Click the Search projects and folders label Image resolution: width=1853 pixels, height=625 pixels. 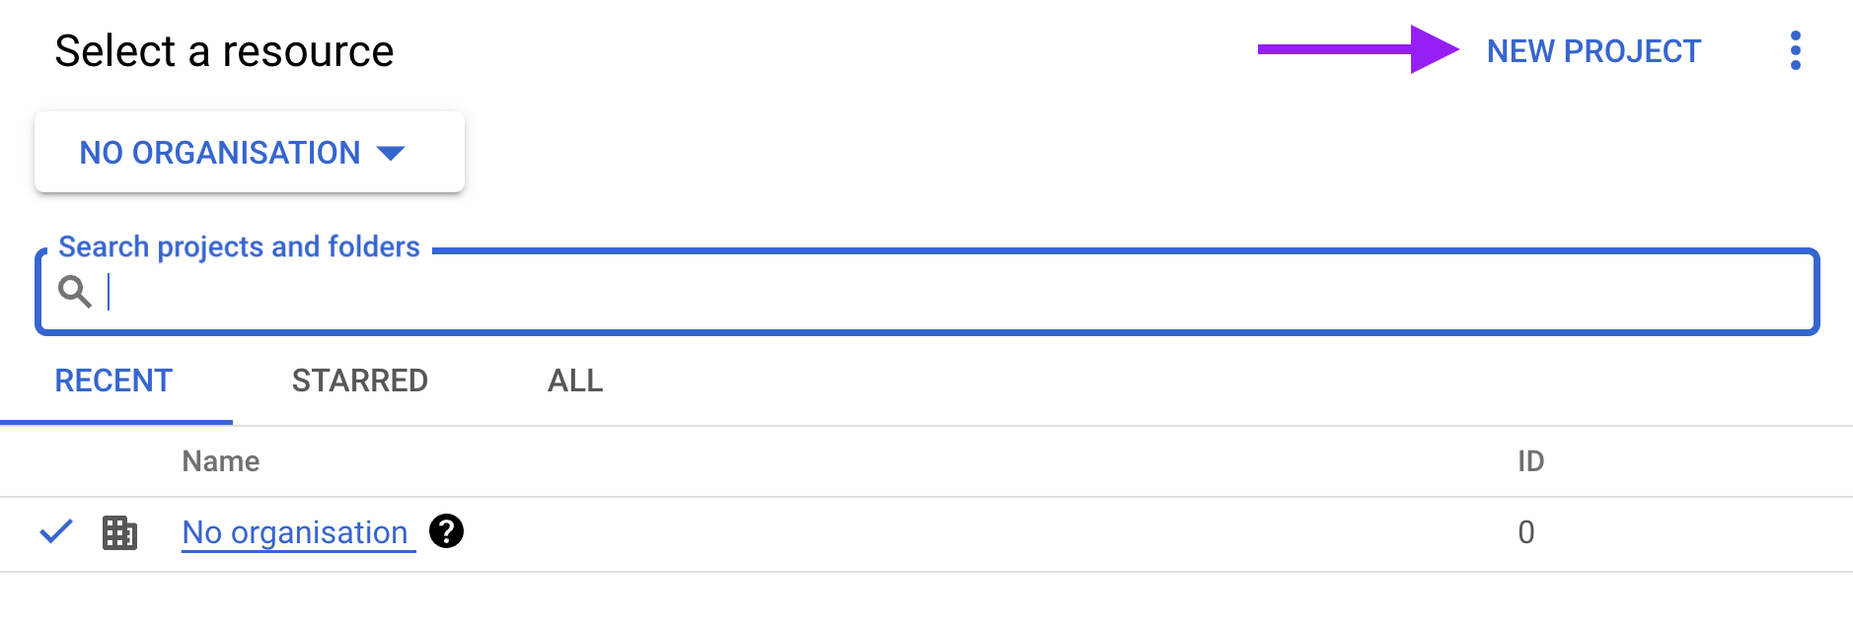[239, 246]
